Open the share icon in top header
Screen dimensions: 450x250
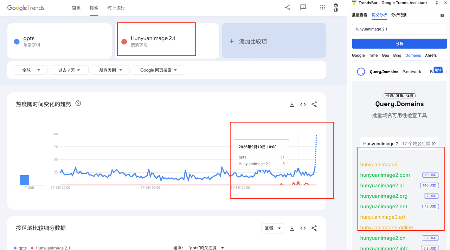[x=288, y=7]
